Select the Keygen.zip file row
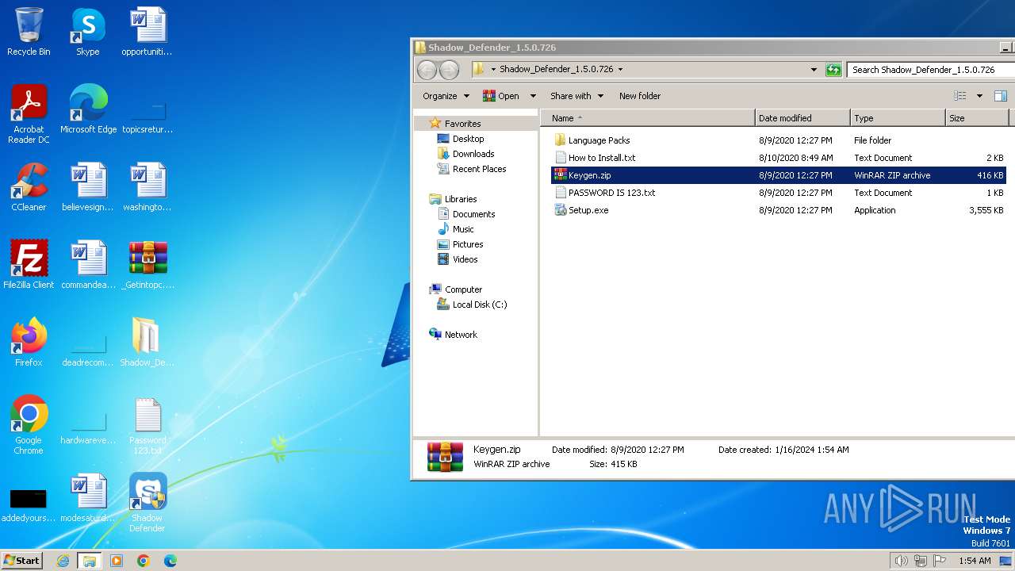 pyautogui.click(x=779, y=175)
